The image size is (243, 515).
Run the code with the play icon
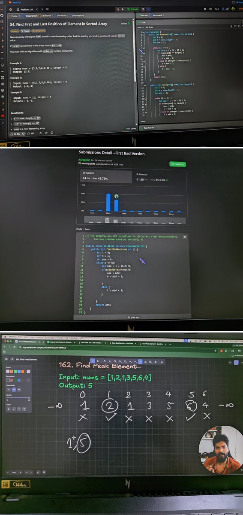coord(123,9)
